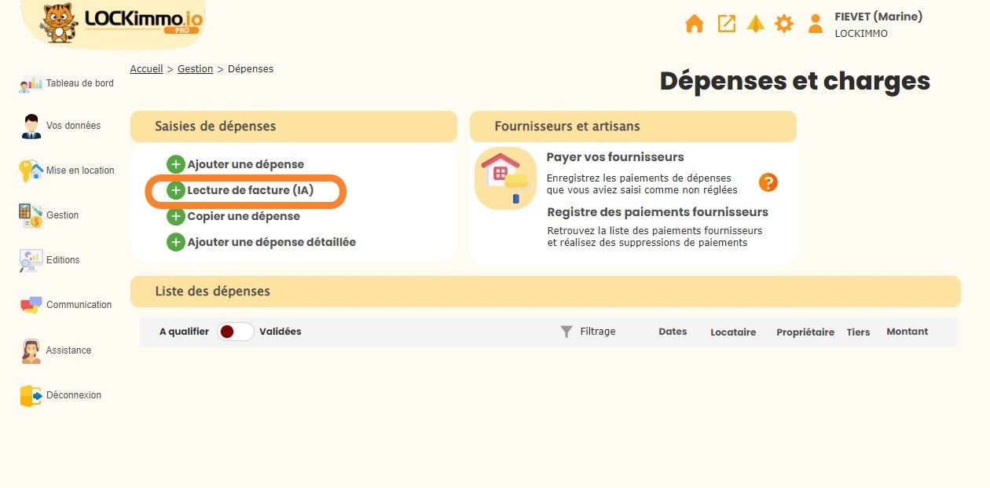Click the user profile icon
This screenshot has height=488, width=990.
click(815, 24)
